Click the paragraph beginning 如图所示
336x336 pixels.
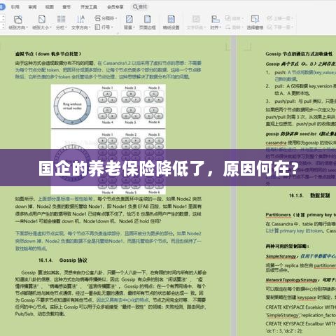coord(108,210)
